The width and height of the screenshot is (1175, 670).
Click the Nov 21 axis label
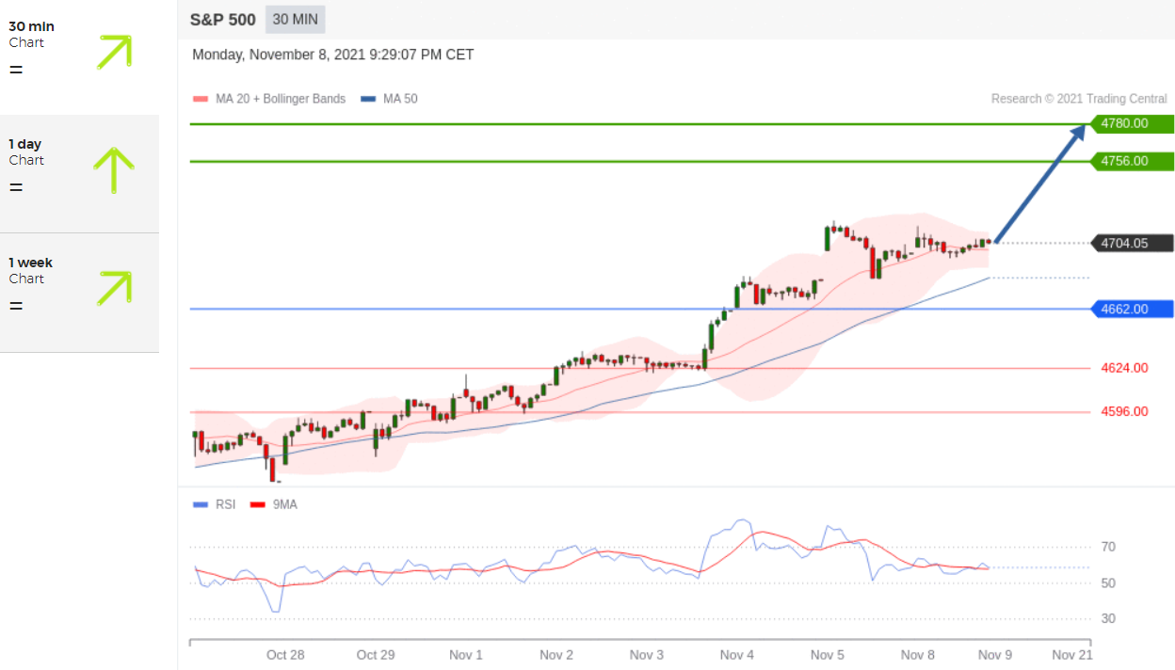tap(1072, 655)
